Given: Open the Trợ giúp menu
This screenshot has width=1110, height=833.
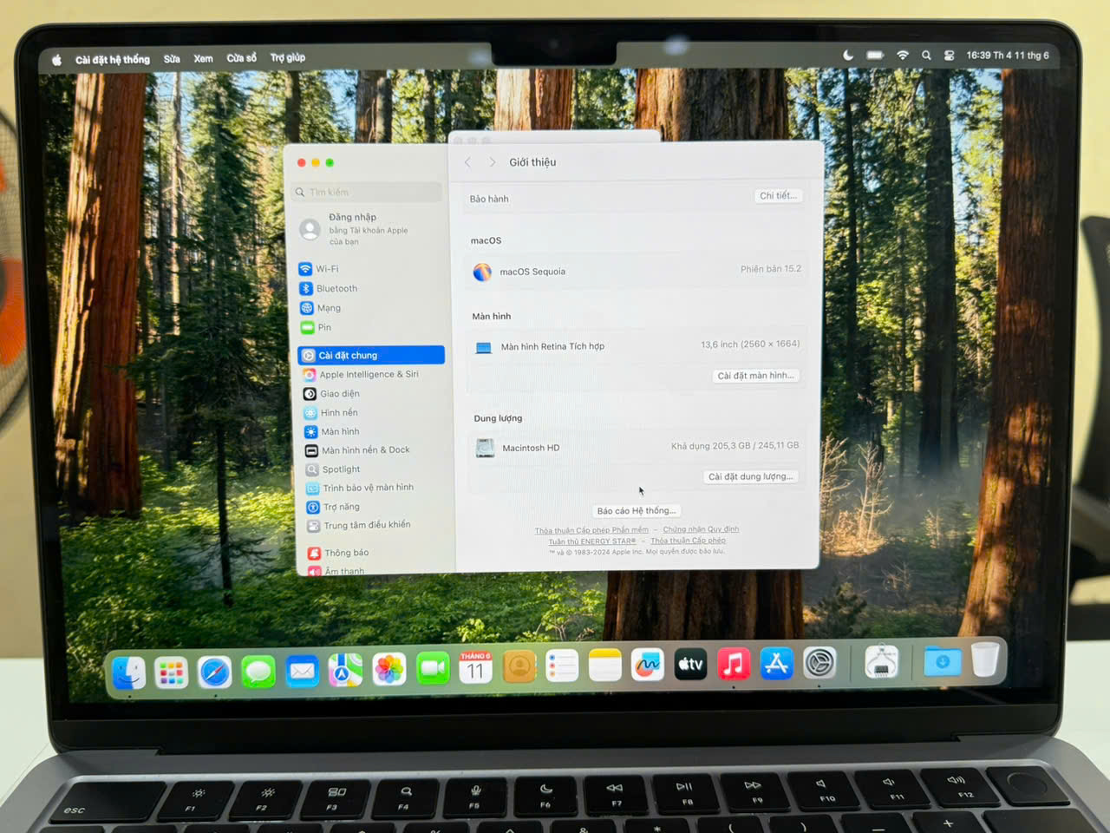Looking at the screenshot, I should [287, 57].
